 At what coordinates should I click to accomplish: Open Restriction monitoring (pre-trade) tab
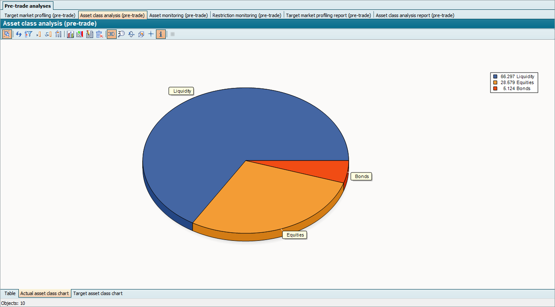[x=247, y=15]
